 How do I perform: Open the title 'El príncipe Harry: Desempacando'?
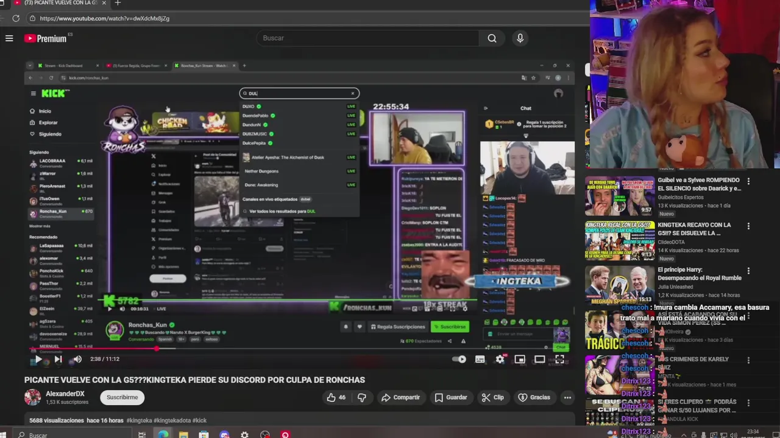(700, 274)
